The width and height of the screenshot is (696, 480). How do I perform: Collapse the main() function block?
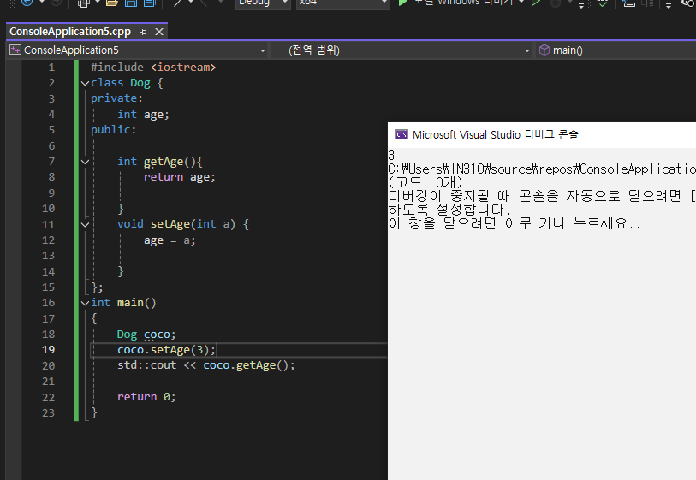(x=86, y=303)
